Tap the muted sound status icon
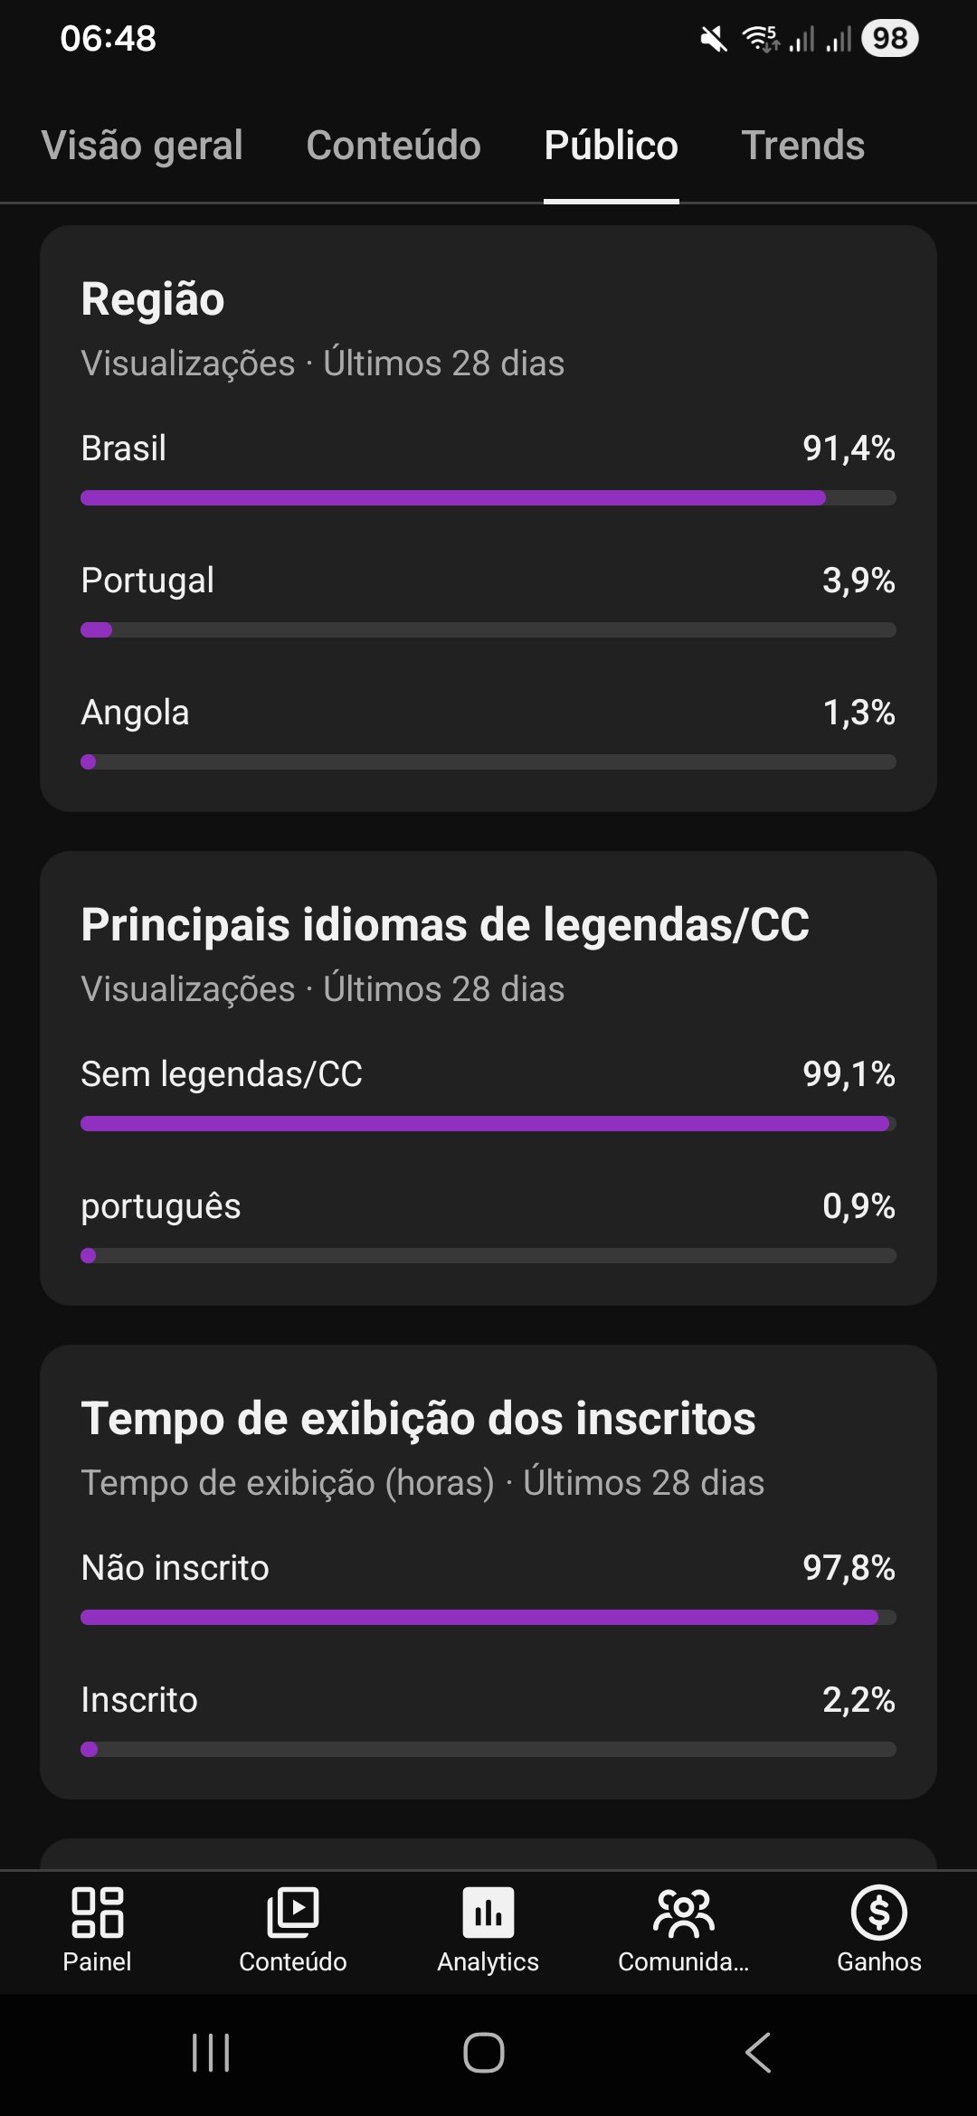This screenshot has height=2116, width=977. pyautogui.click(x=714, y=39)
